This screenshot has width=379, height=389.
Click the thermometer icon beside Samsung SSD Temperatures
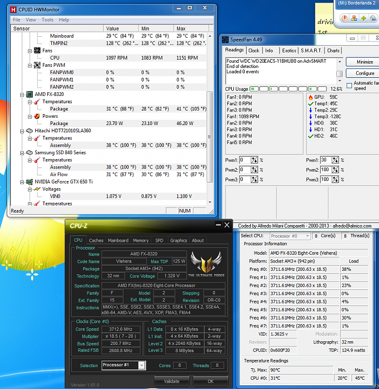click(37, 160)
